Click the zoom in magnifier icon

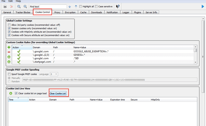coord(19,6)
